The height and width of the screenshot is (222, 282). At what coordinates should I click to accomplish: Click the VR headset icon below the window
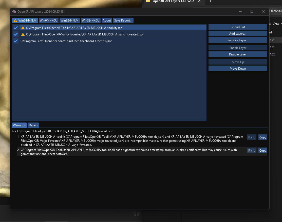tap(137, 214)
